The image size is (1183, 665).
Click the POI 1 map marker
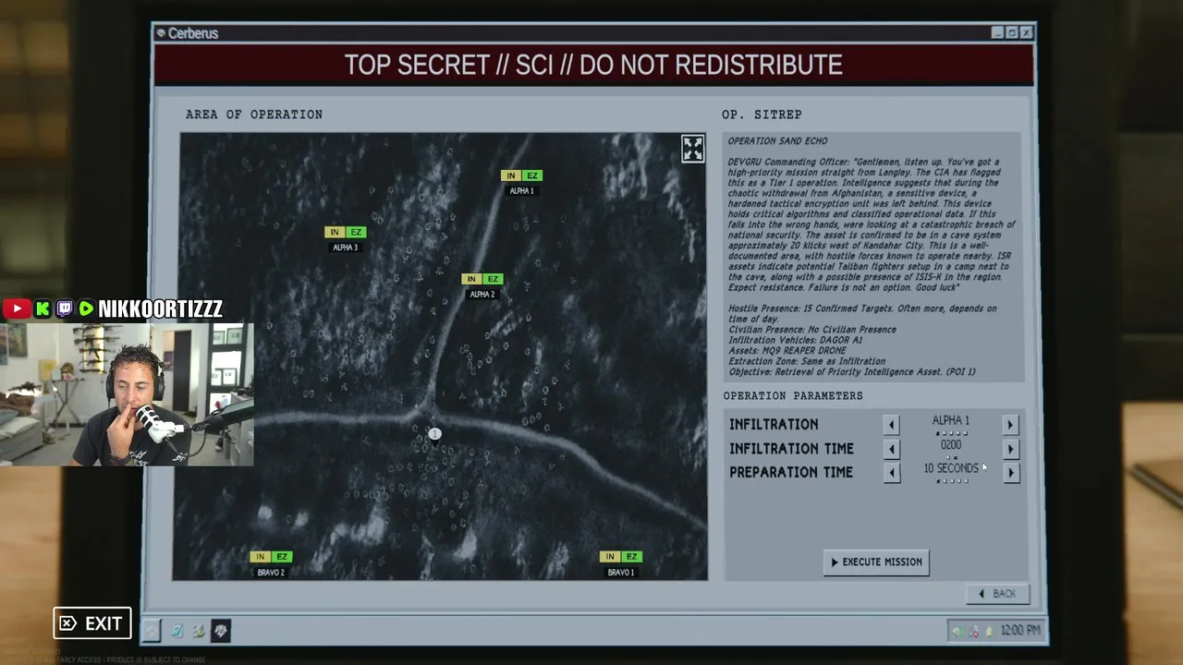(434, 434)
